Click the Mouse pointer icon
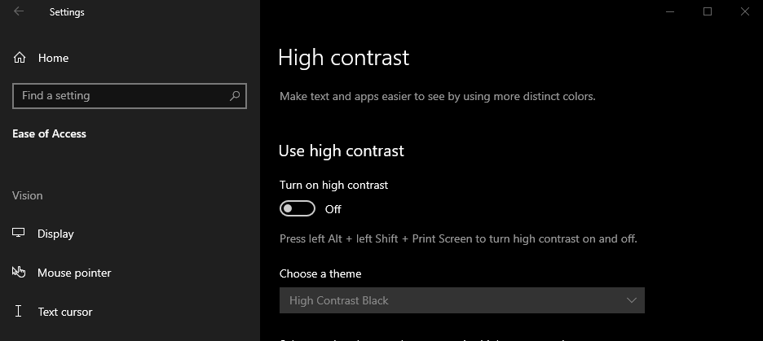 (19, 272)
